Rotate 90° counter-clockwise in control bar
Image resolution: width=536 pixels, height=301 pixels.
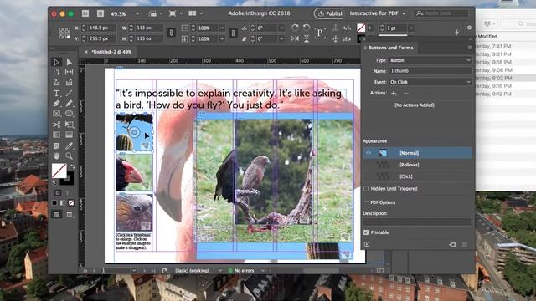307,28
